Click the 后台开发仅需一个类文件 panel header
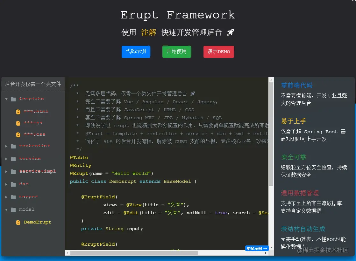 coord(33,84)
